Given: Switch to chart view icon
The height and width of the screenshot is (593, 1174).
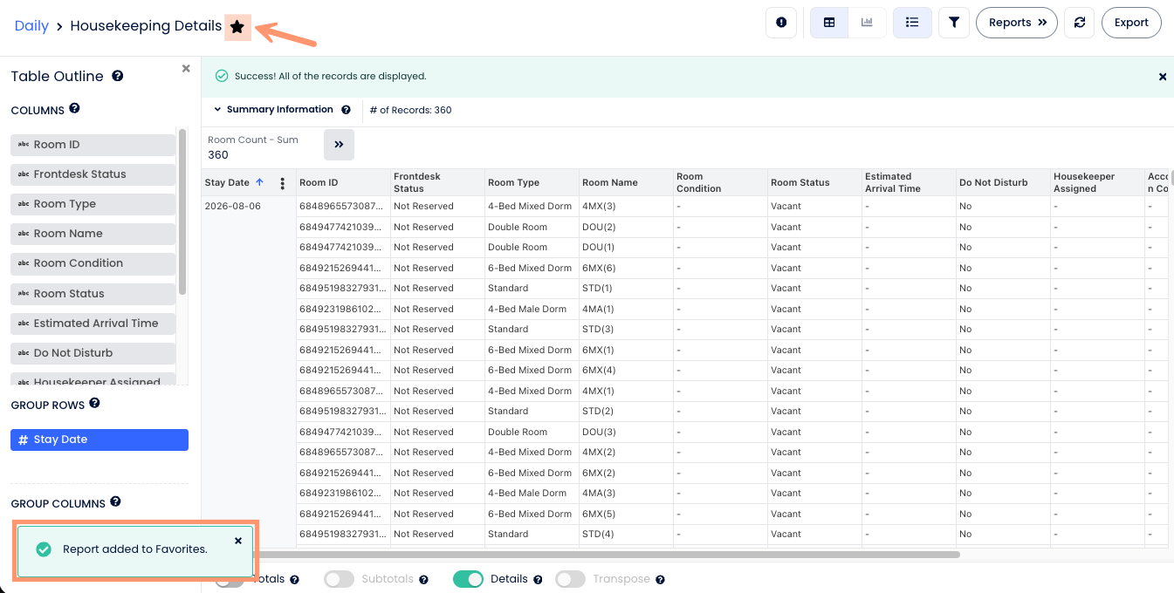Looking at the screenshot, I should (x=867, y=23).
